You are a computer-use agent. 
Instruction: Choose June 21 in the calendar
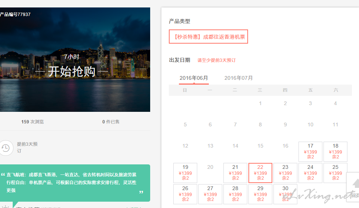tap(235, 173)
